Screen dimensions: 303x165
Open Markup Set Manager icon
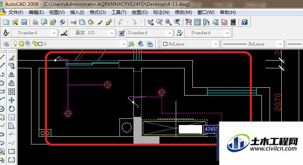click(224, 22)
